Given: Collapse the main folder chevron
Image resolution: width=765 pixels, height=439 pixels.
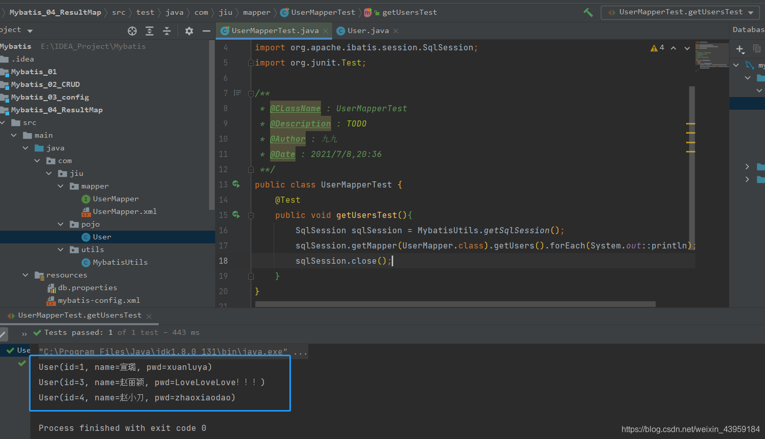Looking at the screenshot, I should (14, 135).
